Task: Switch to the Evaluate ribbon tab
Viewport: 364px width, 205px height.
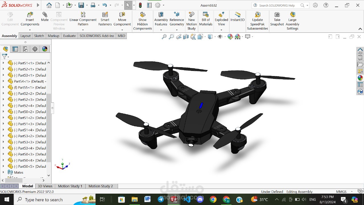Action: tap(69, 36)
